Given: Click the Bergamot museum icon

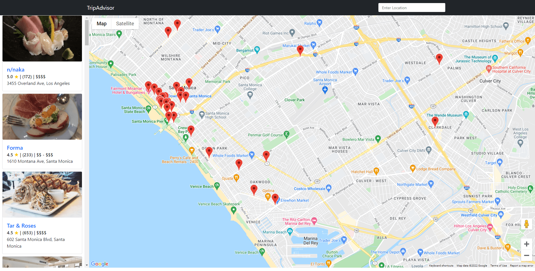Looking at the screenshot, I should tap(257, 50).
